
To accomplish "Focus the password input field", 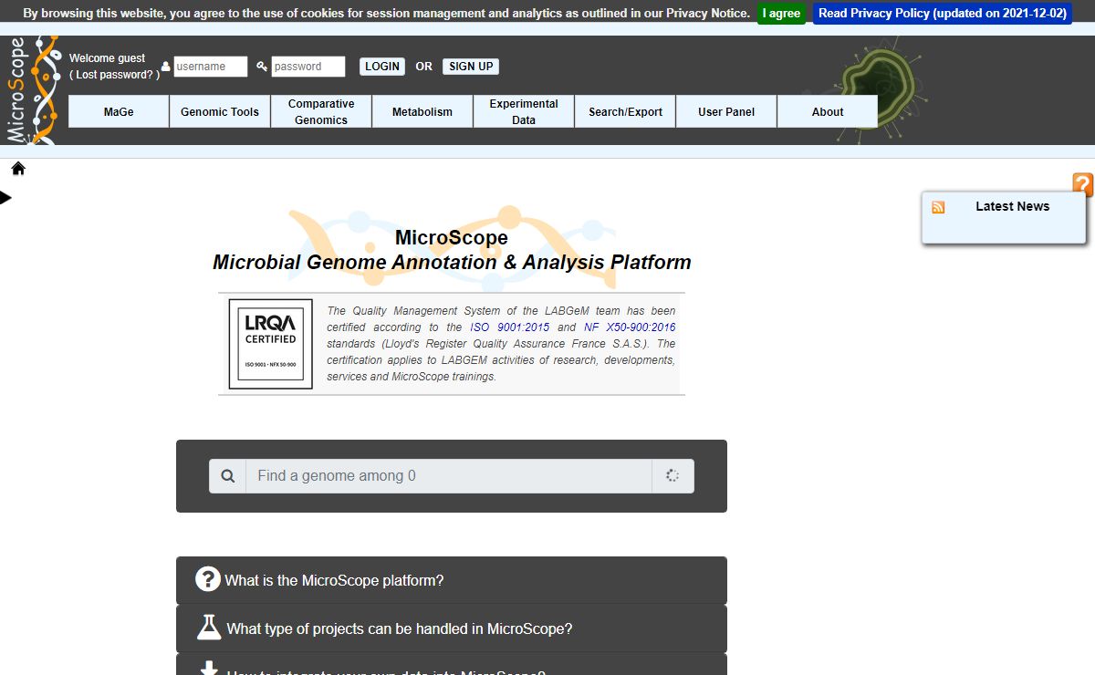I will click(x=308, y=67).
